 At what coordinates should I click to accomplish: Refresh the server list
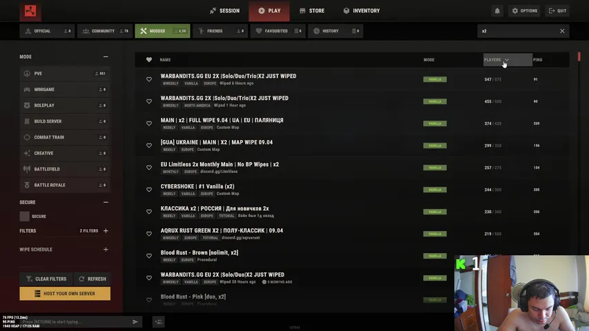point(93,279)
